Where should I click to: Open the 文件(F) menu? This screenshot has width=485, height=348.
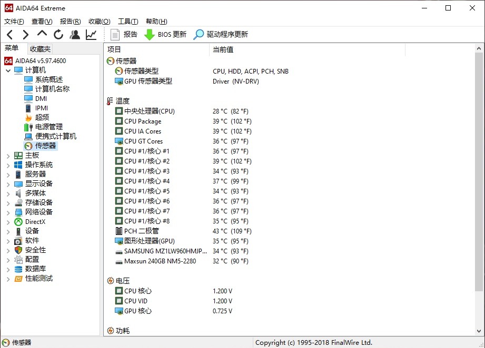[x=14, y=22]
